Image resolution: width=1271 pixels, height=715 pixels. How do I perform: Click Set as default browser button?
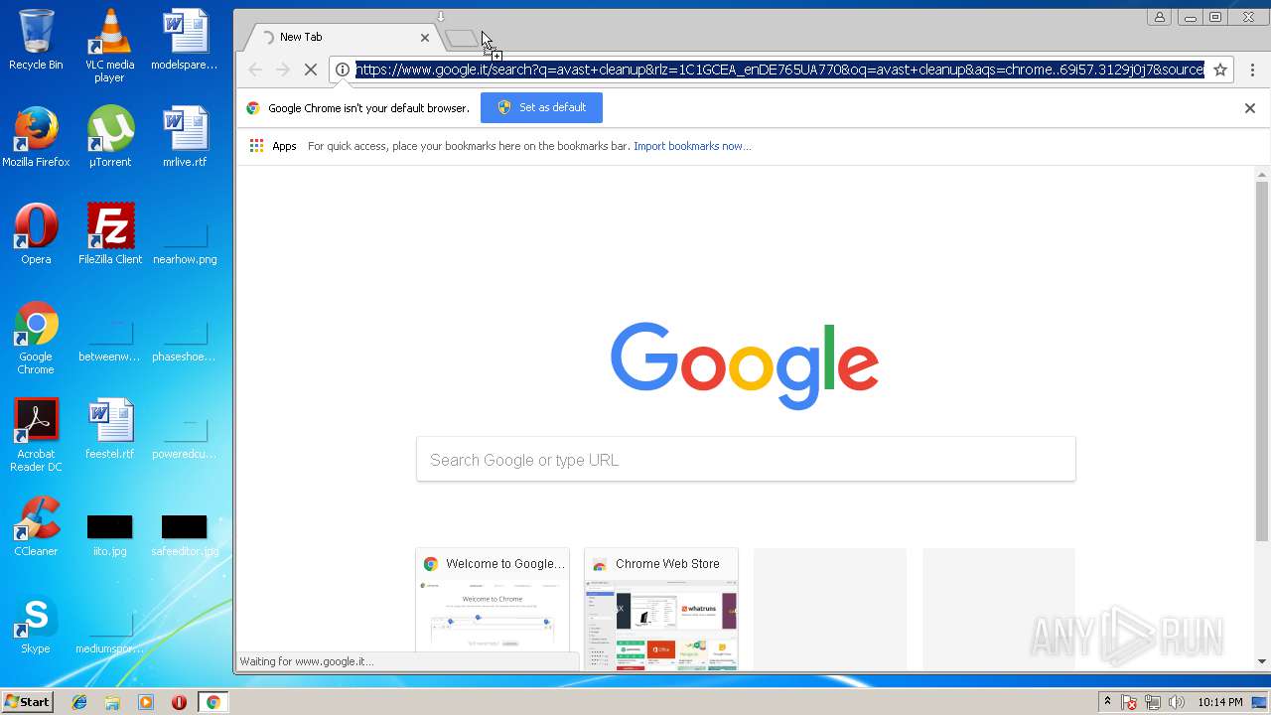pos(541,107)
